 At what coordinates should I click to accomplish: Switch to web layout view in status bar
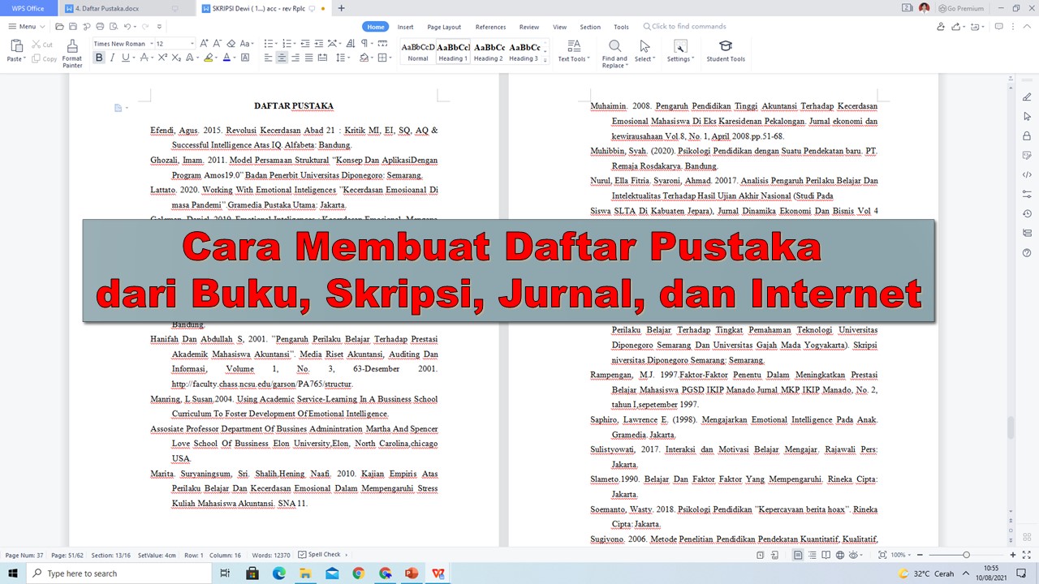(x=840, y=555)
